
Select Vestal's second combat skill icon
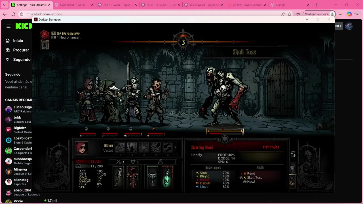pos(132,147)
